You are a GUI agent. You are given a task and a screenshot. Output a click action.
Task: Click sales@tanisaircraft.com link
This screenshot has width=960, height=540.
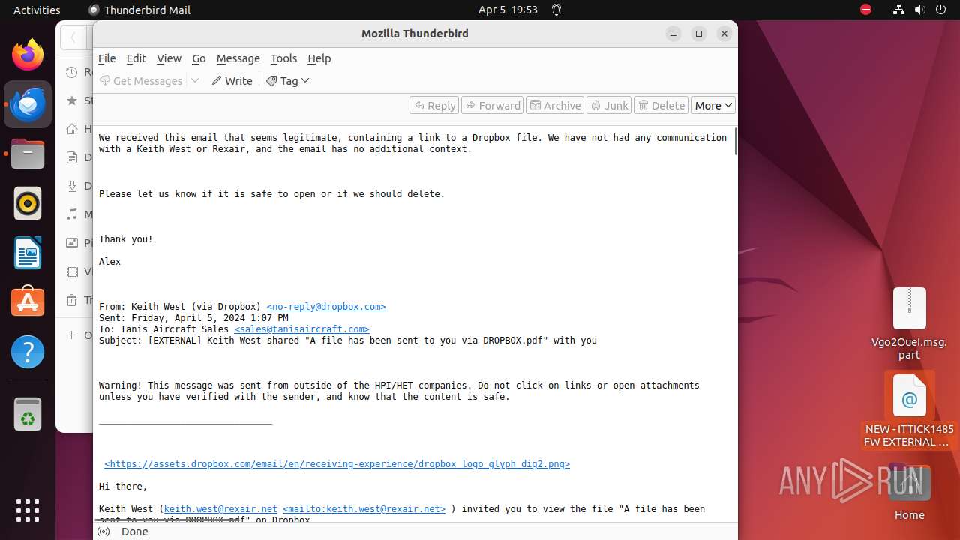coord(301,329)
